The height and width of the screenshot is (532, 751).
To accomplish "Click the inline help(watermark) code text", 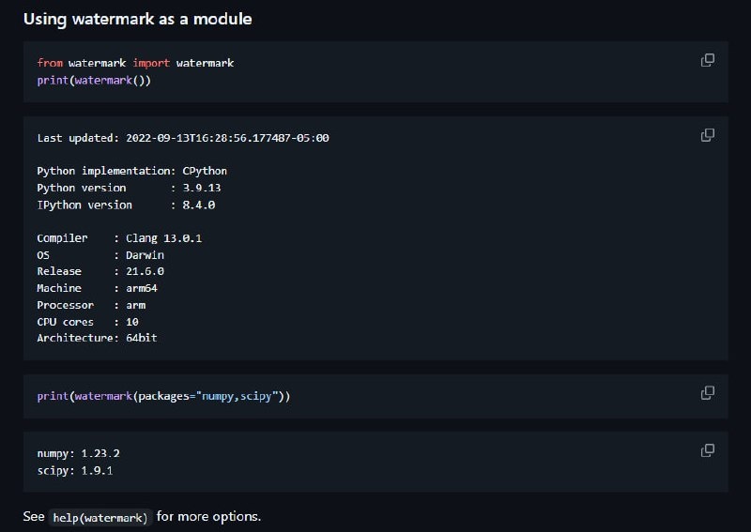I will 100,518.
